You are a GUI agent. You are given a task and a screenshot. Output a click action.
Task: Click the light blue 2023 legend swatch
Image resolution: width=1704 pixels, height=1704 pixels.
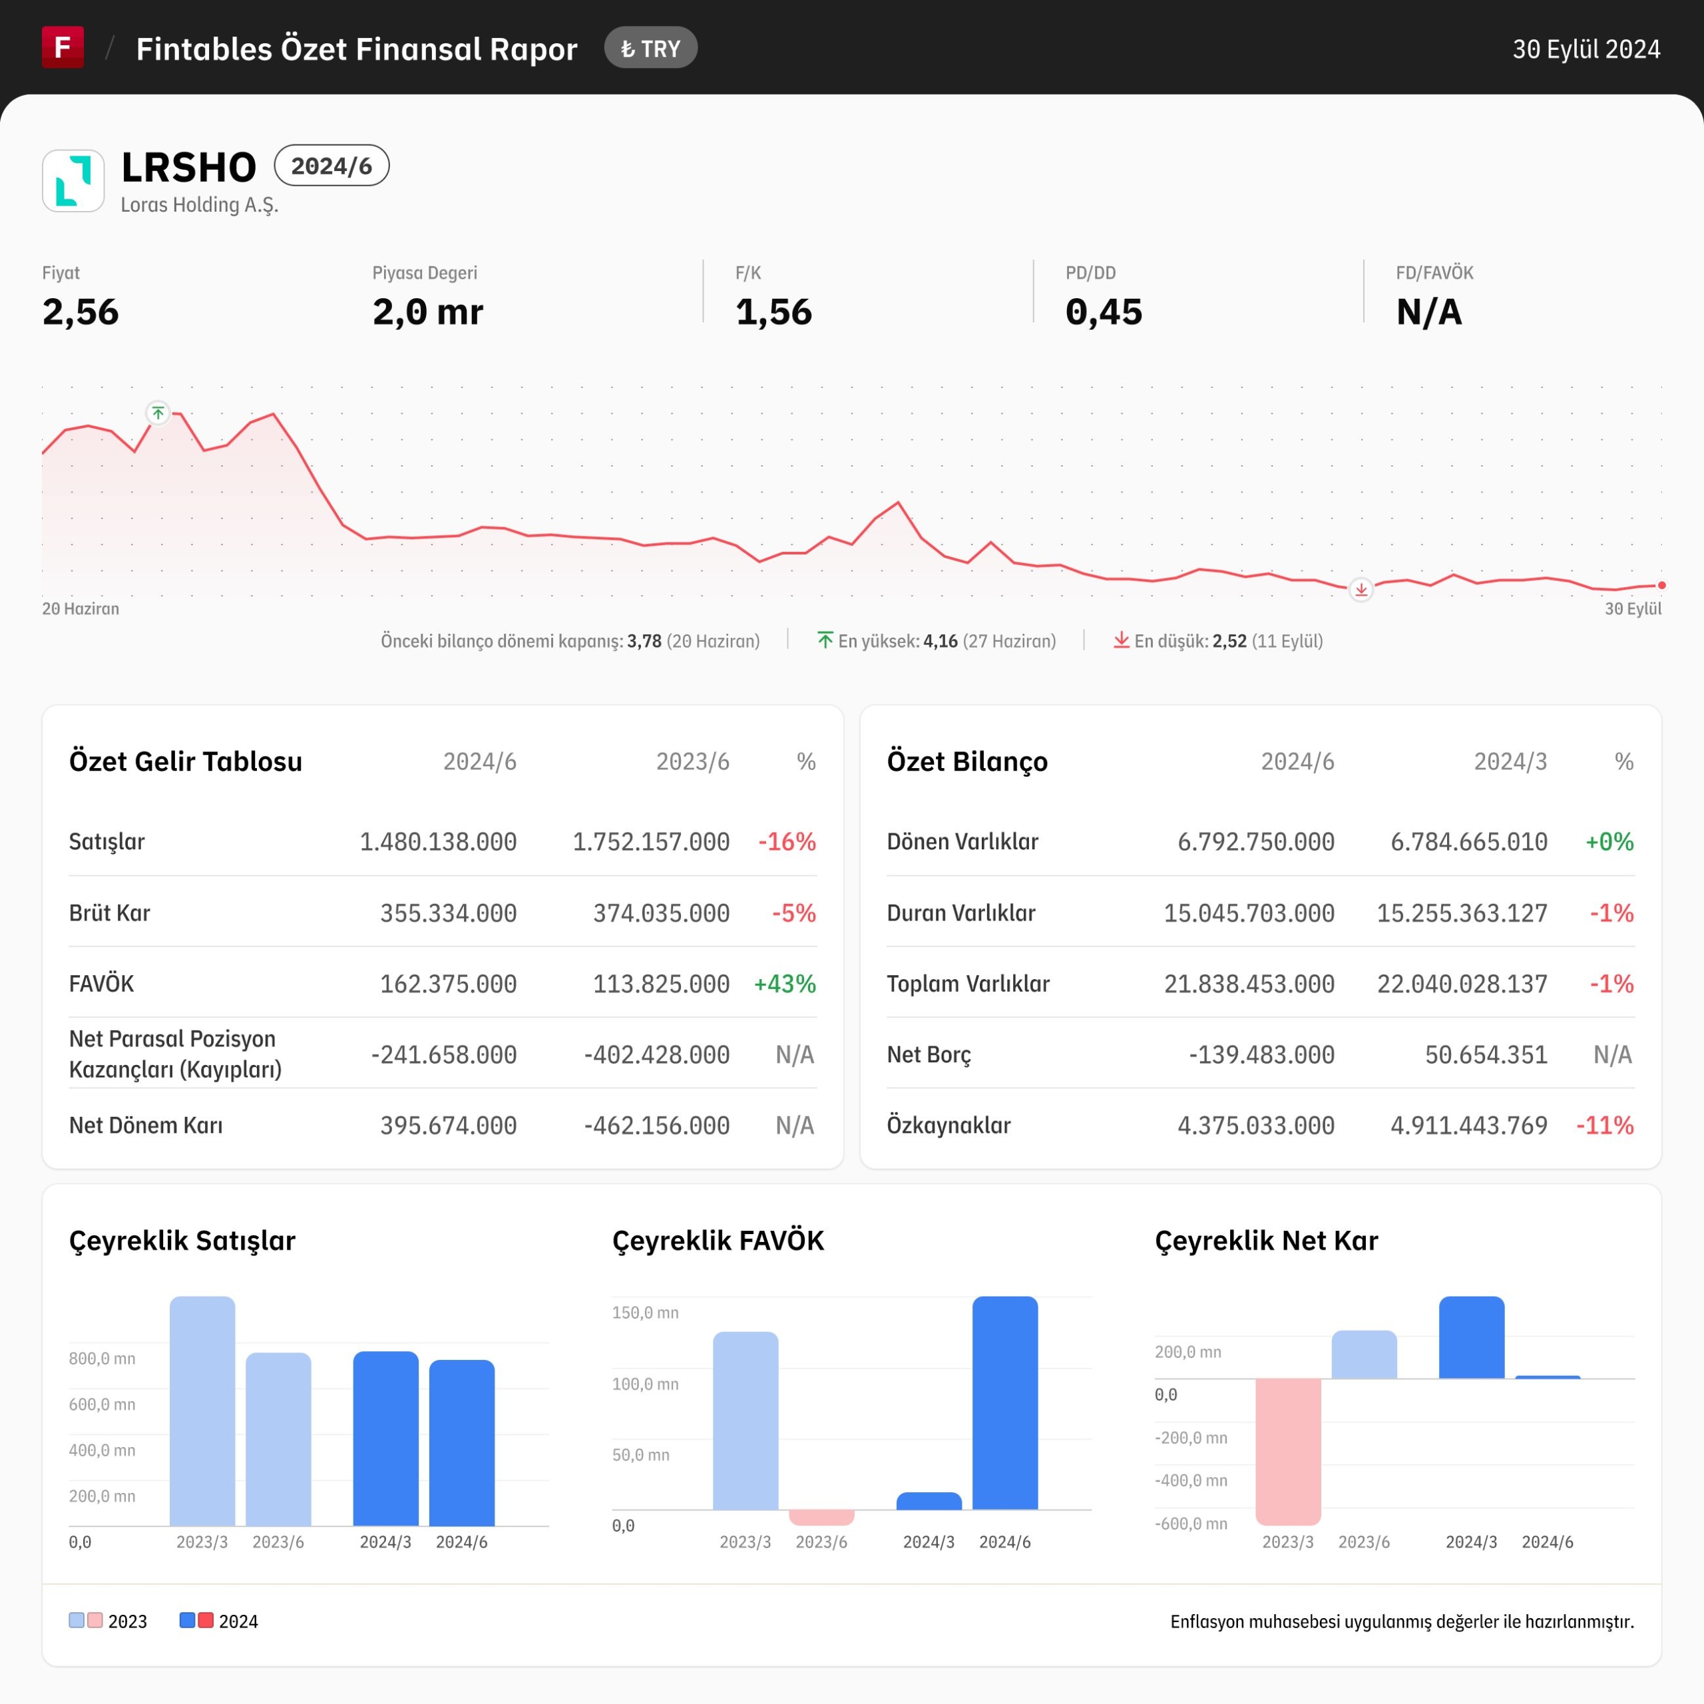click(x=77, y=1620)
